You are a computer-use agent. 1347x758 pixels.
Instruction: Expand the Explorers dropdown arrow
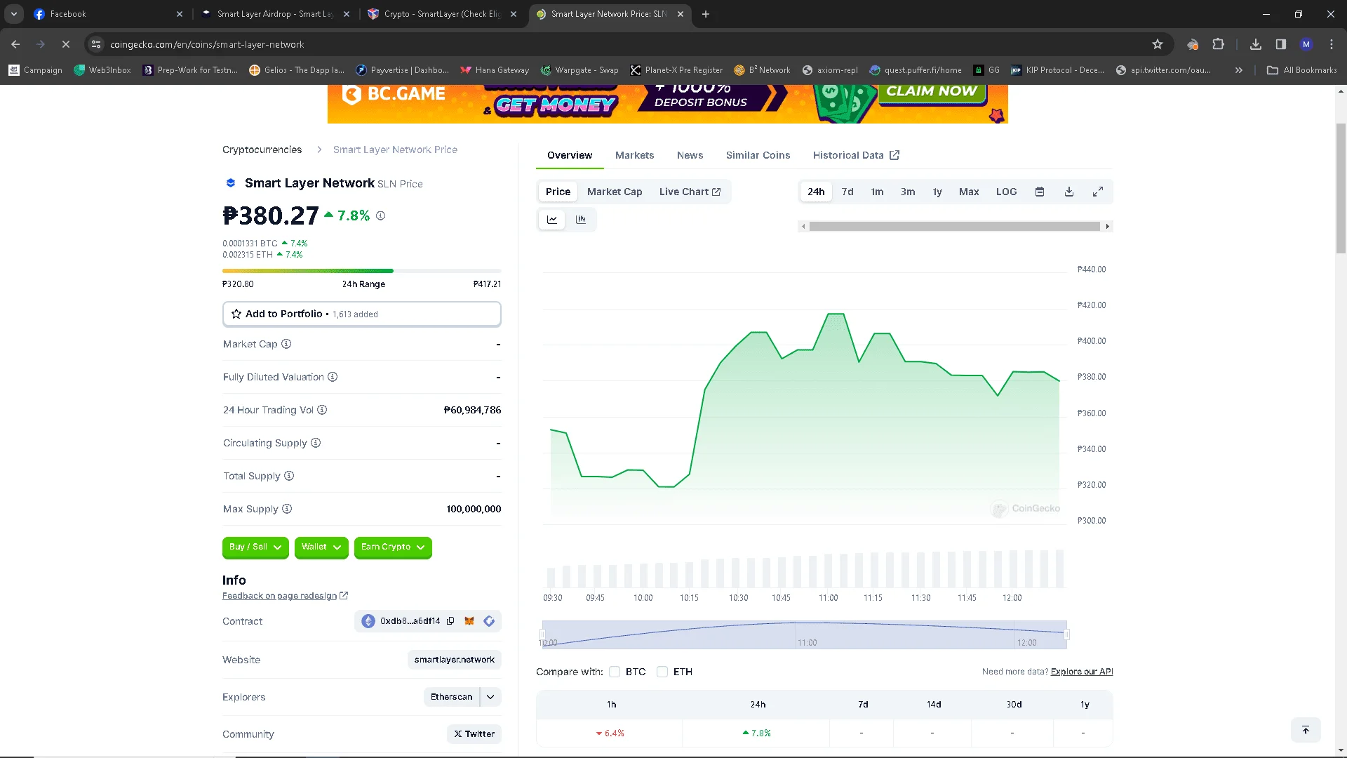tap(490, 697)
